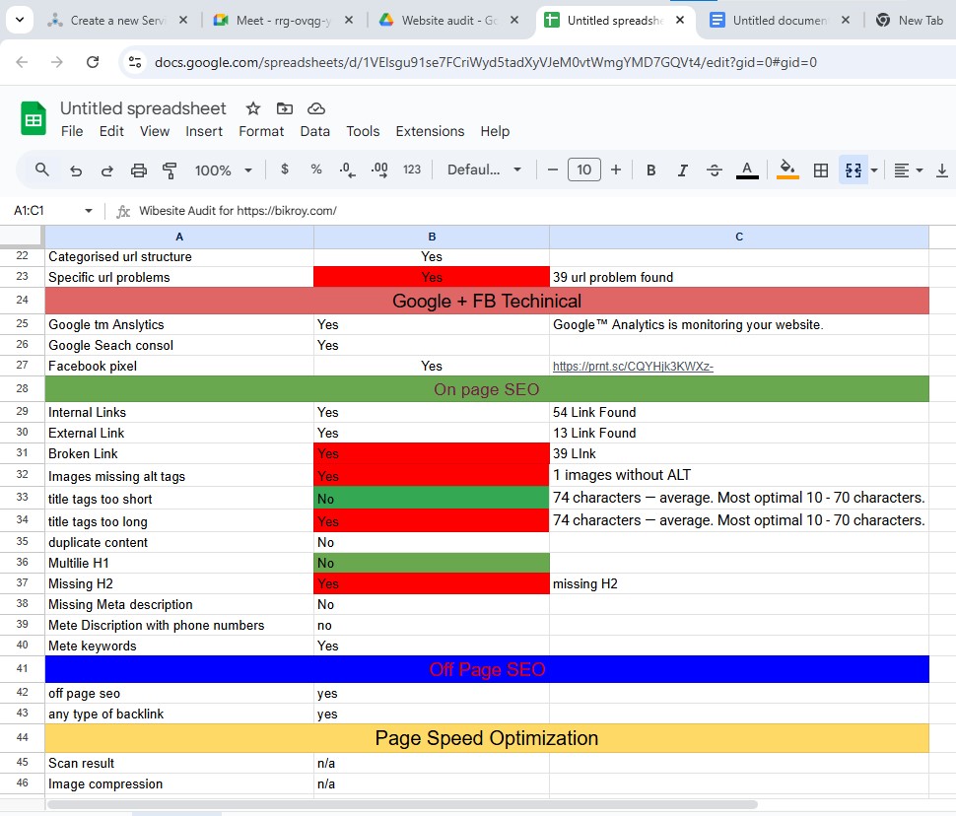Screen dimensions: 956x816
Task: Switch to the Website audit tab
Action: 449,20
